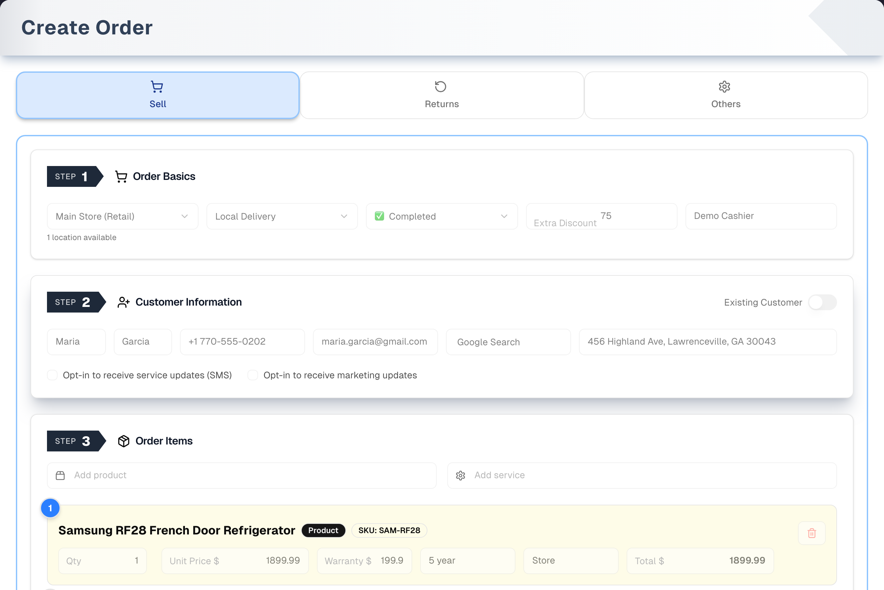Expand the Local Delivery chevron arrow
Viewport: 884px width, 590px height.
(344, 216)
